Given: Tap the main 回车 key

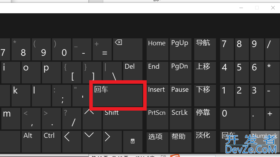Looking at the screenshot, I should click(x=118, y=95).
